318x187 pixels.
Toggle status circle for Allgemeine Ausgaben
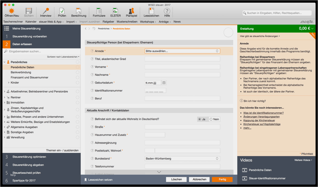tap(77, 127)
